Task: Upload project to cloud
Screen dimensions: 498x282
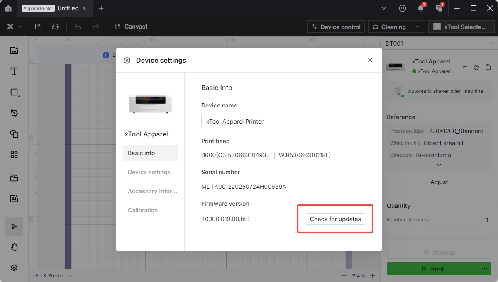Action: 55,27
